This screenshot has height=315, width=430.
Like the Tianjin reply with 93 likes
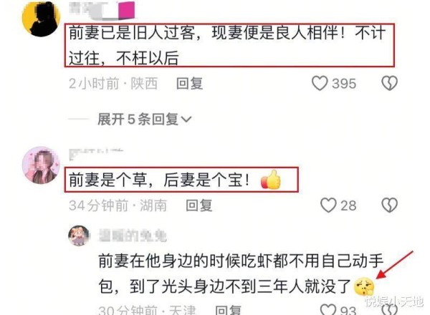point(328,309)
